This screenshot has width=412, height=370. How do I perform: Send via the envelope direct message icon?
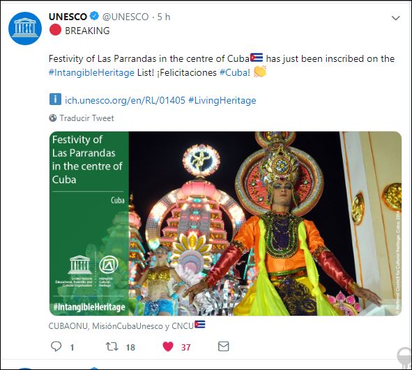[x=224, y=346]
